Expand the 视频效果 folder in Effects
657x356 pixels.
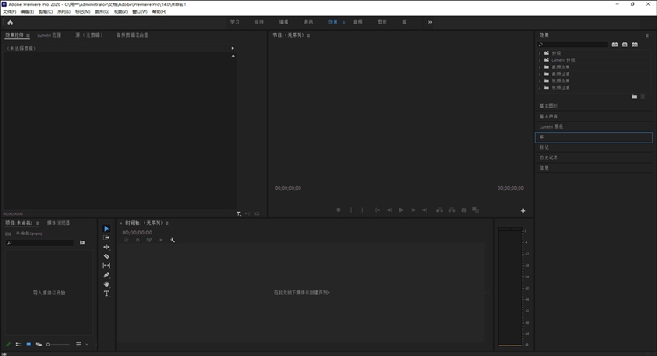pyautogui.click(x=540, y=80)
